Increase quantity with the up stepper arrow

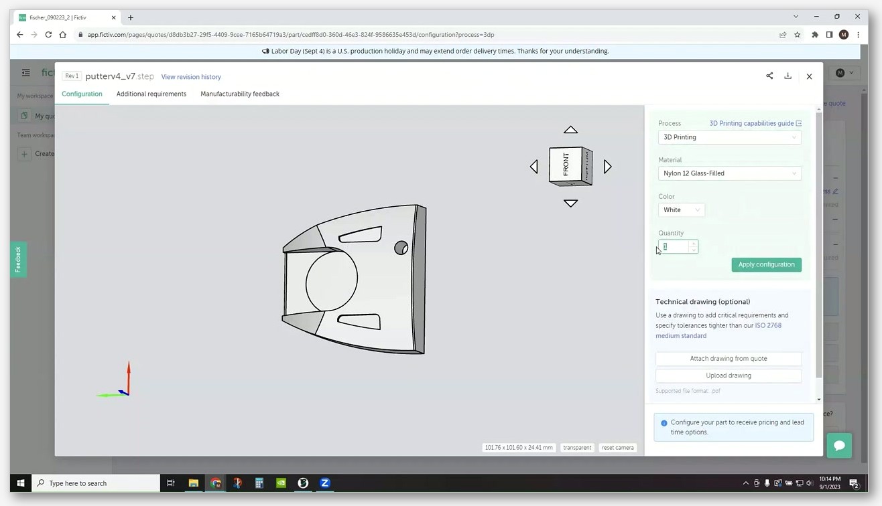point(693,244)
